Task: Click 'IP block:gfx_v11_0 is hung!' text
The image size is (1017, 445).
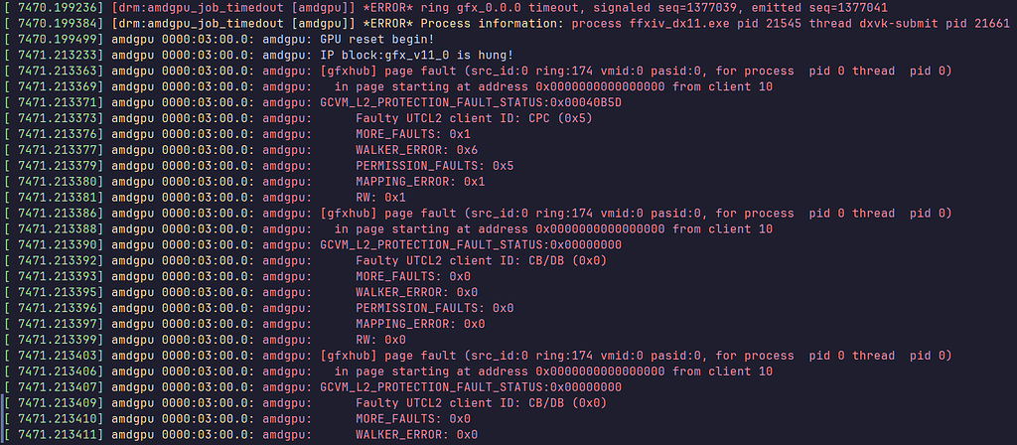Action: tap(417, 56)
